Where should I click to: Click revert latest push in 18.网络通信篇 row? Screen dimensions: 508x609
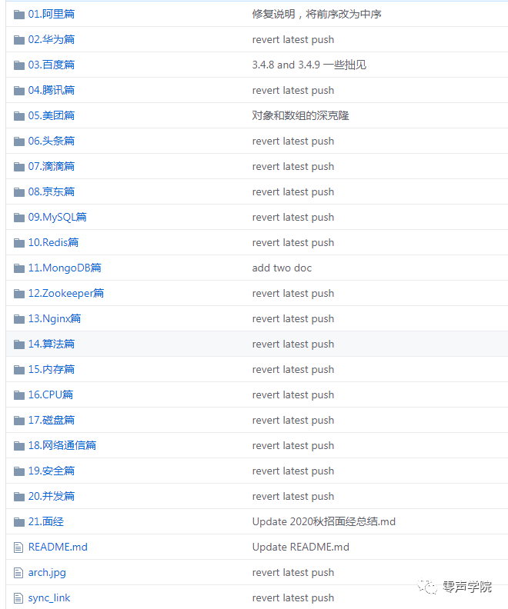pyautogui.click(x=293, y=445)
